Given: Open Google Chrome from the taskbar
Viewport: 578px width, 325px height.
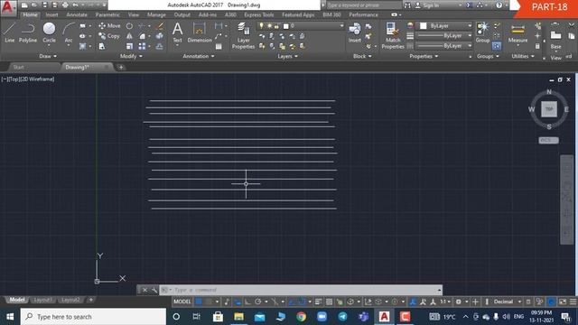Looking at the screenshot, I should pyautogui.click(x=301, y=317).
